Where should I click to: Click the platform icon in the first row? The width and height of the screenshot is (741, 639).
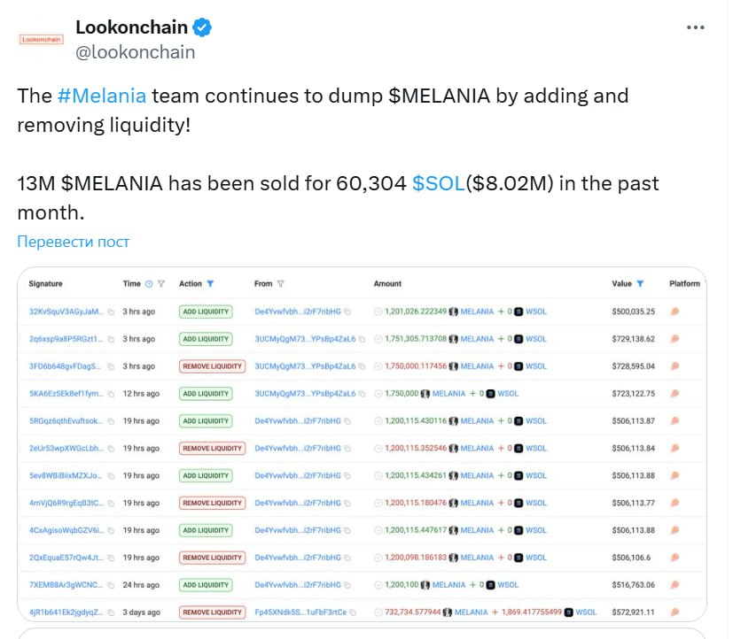pos(675,312)
